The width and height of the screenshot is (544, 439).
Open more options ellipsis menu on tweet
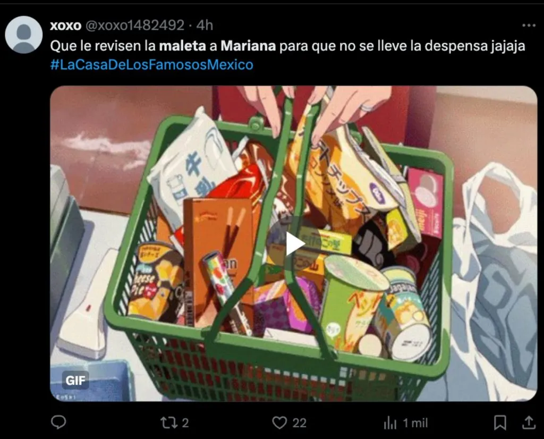[x=529, y=26]
